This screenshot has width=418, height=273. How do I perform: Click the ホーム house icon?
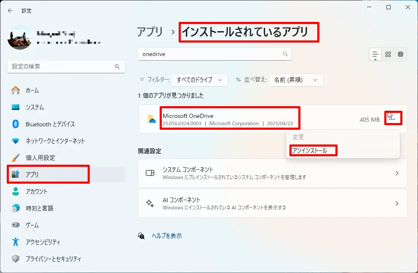[16, 91]
